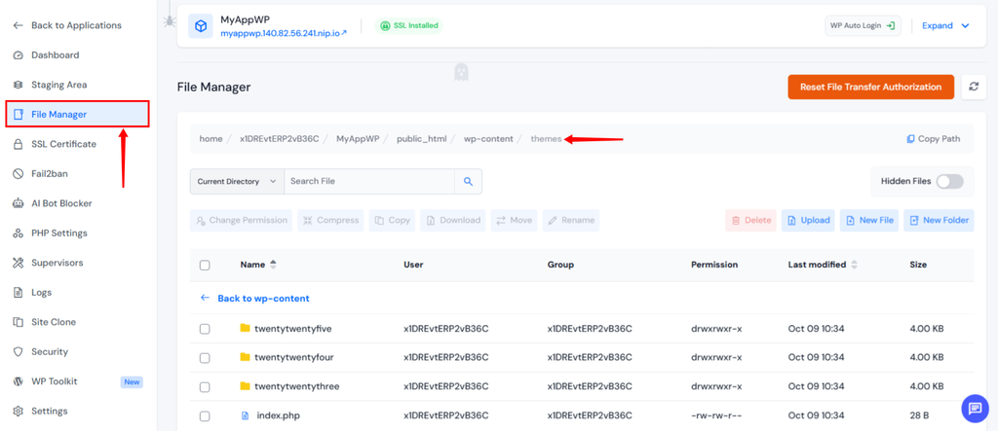Image resolution: width=998 pixels, height=431 pixels.
Task: Click the twentytwentyfive folder icon
Action: 245,328
